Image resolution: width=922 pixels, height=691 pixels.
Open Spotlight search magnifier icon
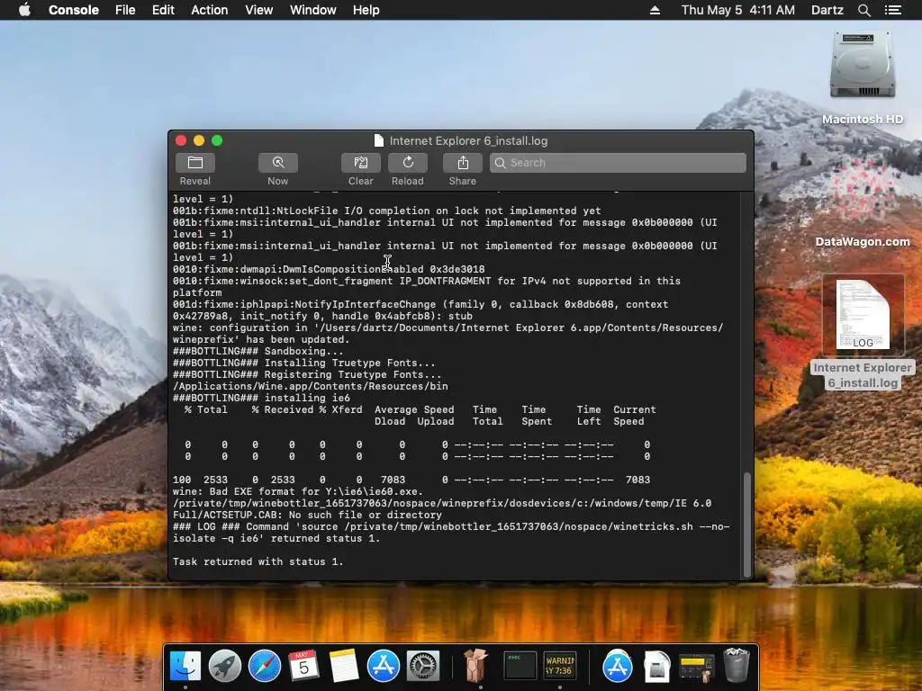[863, 10]
